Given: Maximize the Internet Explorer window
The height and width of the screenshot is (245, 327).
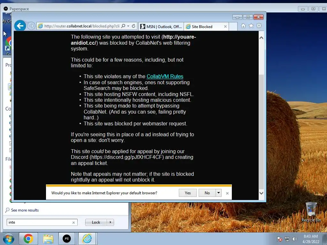Looking at the screenshot, I should tap(248, 17).
